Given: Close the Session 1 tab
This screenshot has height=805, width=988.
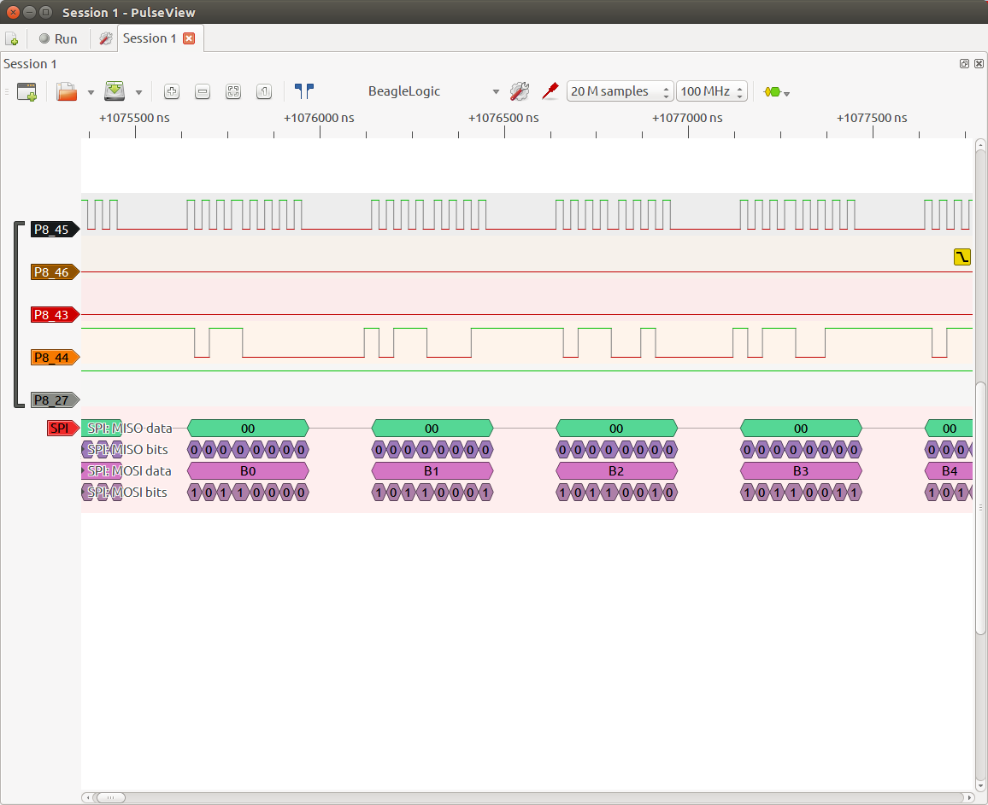Looking at the screenshot, I should click(189, 38).
